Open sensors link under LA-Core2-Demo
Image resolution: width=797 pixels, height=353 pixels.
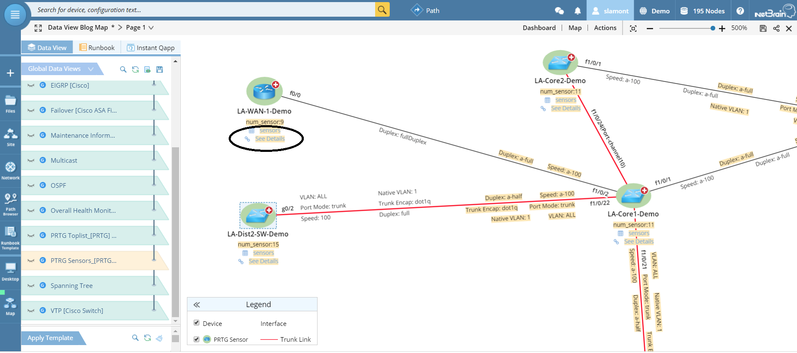(x=566, y=100)
